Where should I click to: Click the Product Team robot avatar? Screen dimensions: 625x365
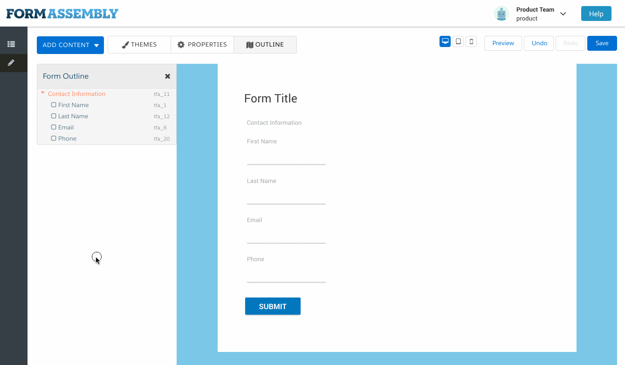501,14
